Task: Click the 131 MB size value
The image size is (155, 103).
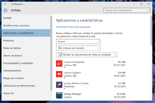Action: pos(122,84)
